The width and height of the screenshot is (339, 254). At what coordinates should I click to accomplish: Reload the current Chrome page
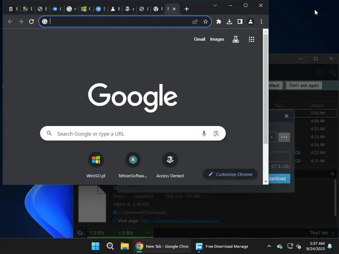(31, 21)
